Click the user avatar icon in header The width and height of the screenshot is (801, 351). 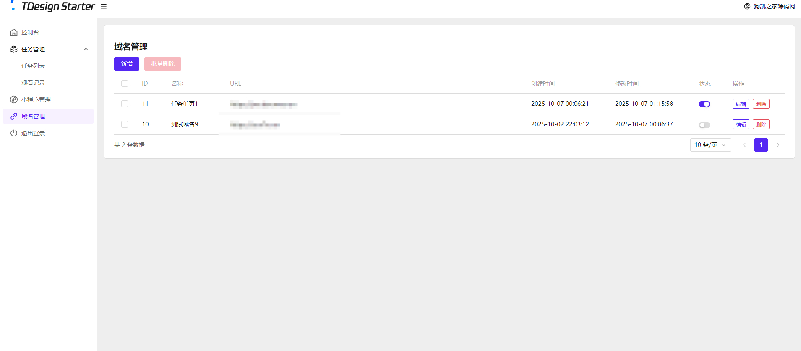(x=747, y=6)
